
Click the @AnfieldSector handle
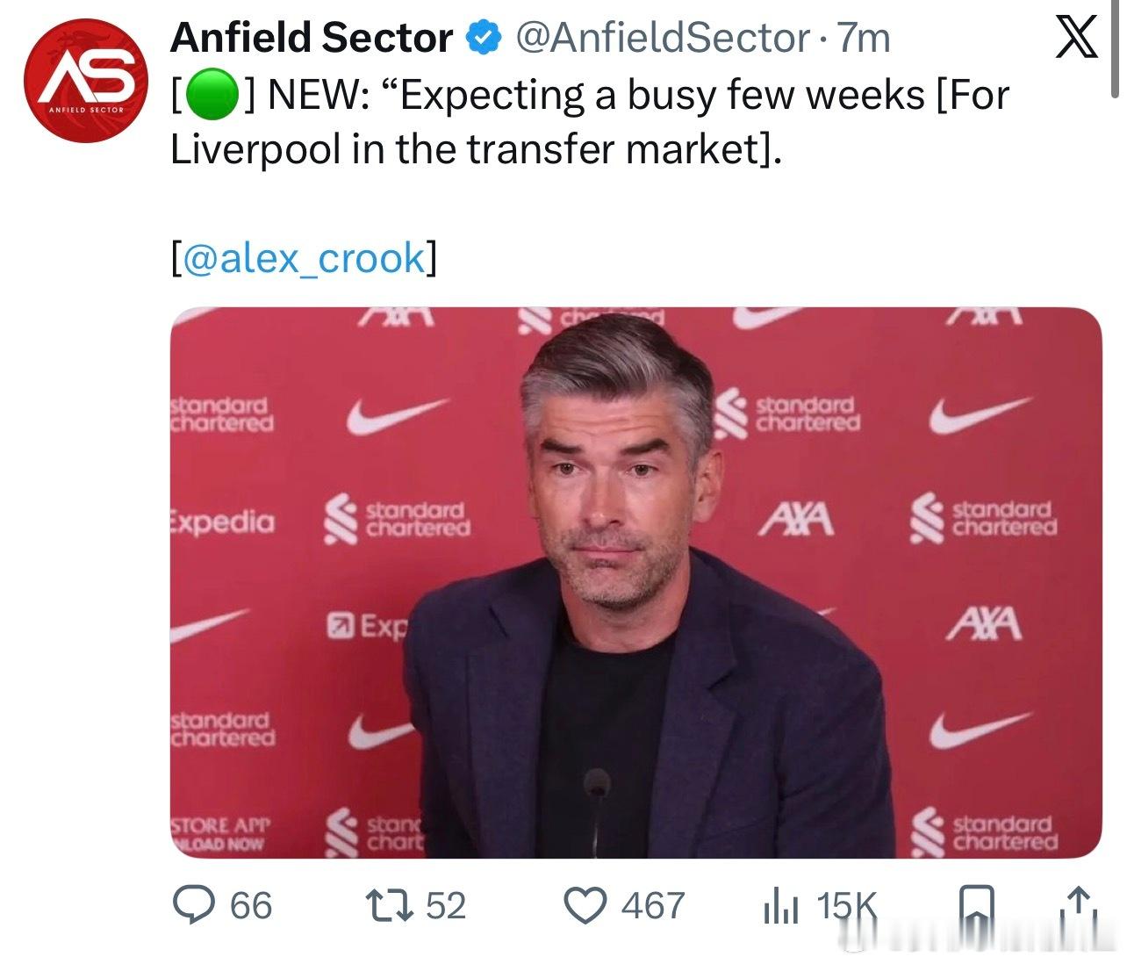coord(662,38)
